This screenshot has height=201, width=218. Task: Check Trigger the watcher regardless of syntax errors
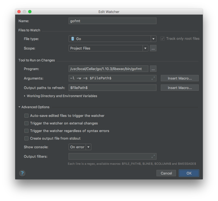[26, 131]
